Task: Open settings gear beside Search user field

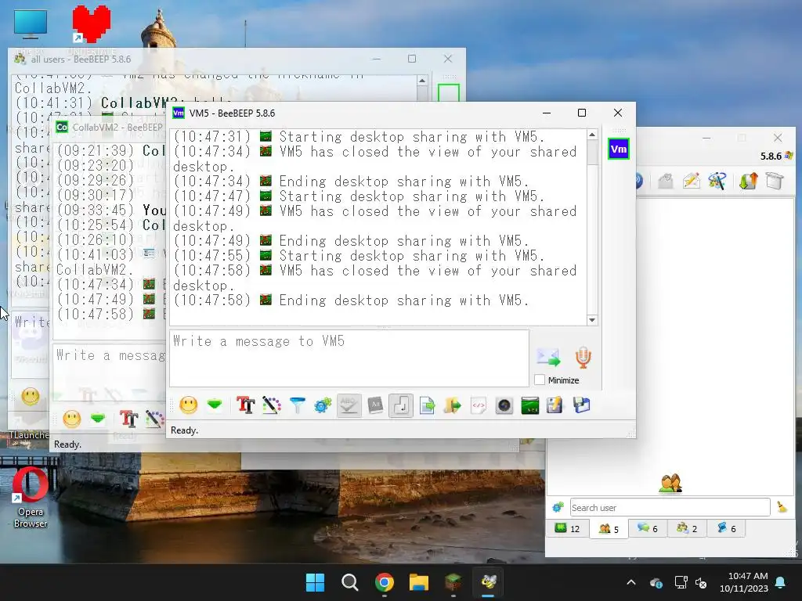Action: (558, 507)
